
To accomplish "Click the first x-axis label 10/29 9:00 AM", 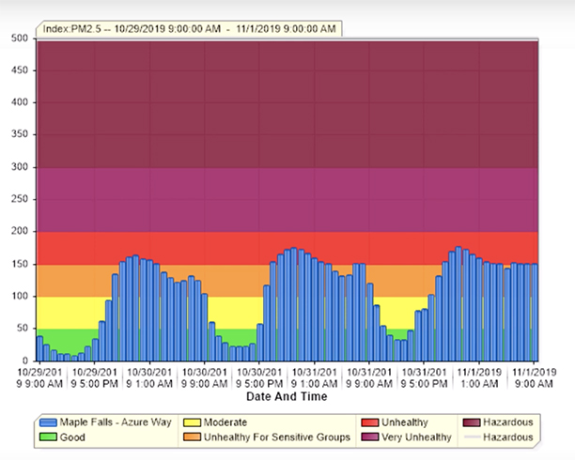I will tap(39, 376).
